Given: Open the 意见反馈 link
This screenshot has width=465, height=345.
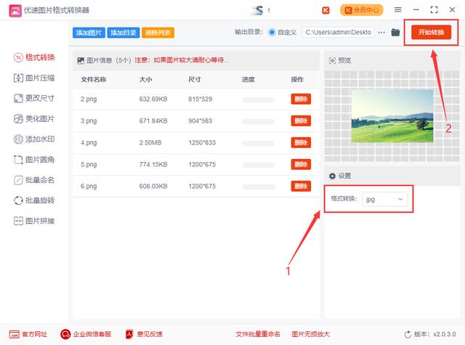Looking at the screenshot, I should click(x=144, y=334).
